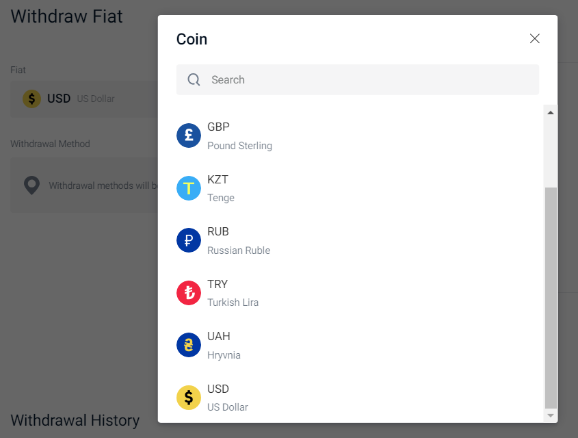Close the Coin dialog

coord(534,39)
